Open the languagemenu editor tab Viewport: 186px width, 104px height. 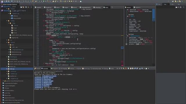(x=85, y=8)
